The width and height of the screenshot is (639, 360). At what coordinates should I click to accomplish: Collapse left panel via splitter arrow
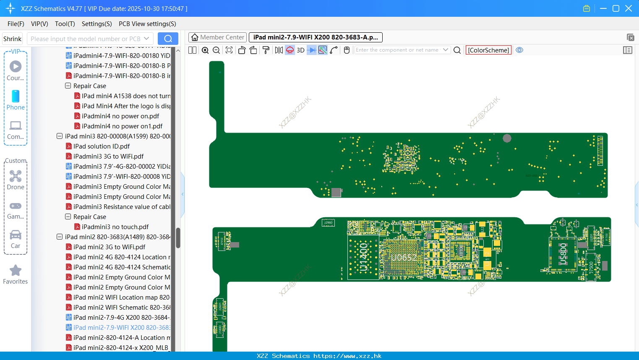click(x=183, y=194)
